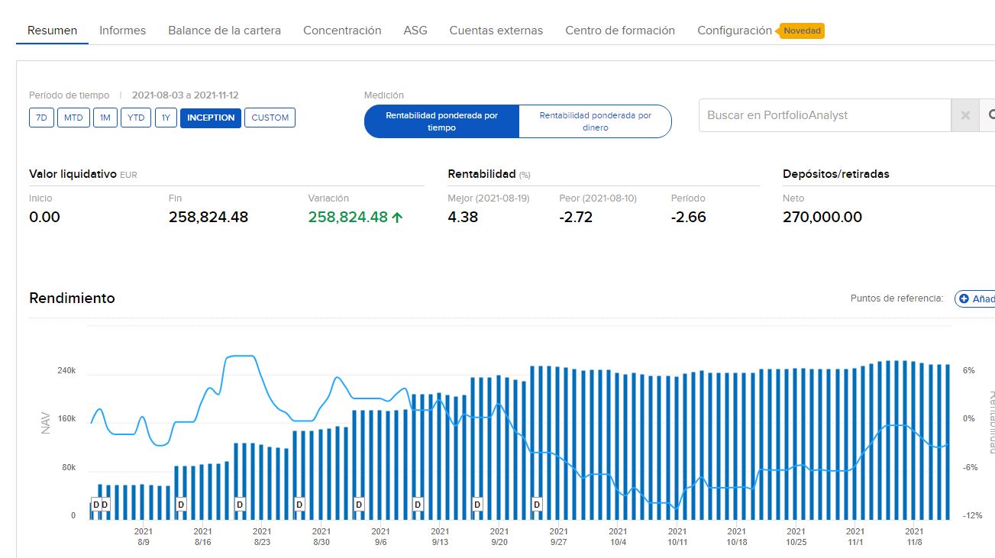This screenshot has height=558, width=995.
Task: Click the green up arrow beside Variación
Action: [x=397, y=218]
